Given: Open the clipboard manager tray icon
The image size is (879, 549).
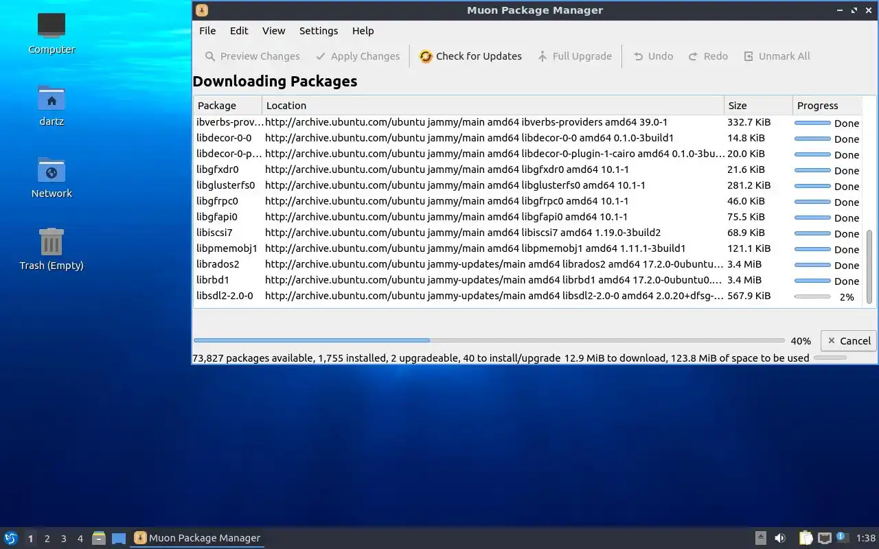Looking at the screenshot, I should tap(806, 539).
